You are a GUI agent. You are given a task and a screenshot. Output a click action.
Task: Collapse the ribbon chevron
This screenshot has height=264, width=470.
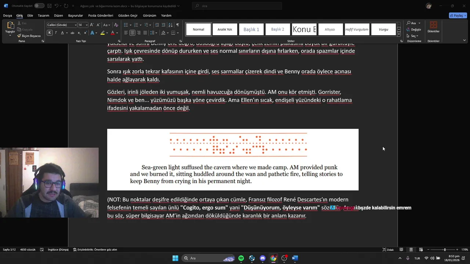click(464, 40)
